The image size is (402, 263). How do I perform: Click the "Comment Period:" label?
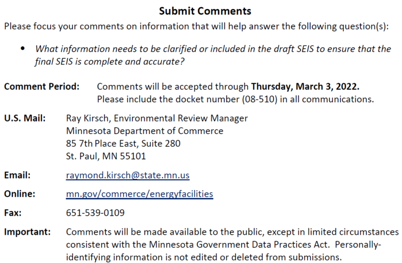point(42,86)
